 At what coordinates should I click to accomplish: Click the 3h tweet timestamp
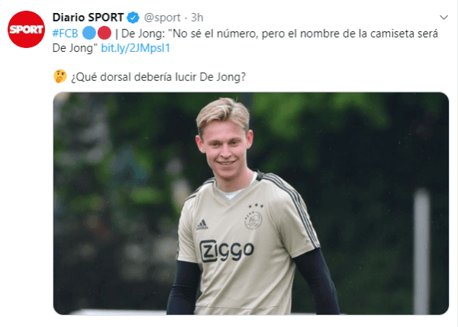(197, 18)
